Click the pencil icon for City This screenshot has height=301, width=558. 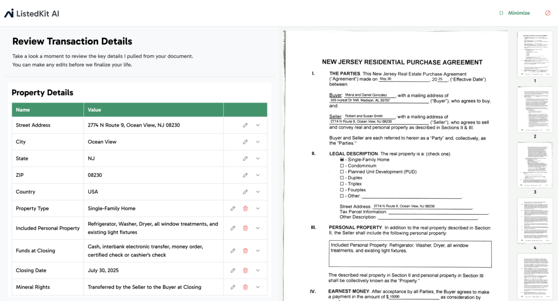[245, 142]
